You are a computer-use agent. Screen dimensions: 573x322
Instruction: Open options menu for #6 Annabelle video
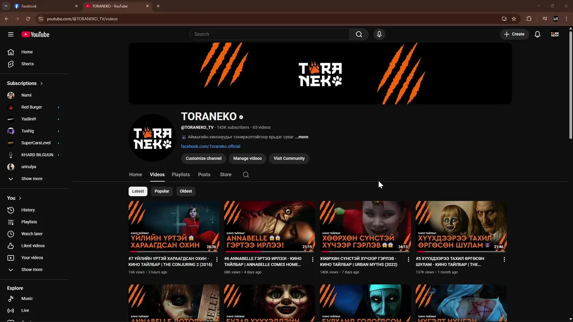[x=312, y=259]
